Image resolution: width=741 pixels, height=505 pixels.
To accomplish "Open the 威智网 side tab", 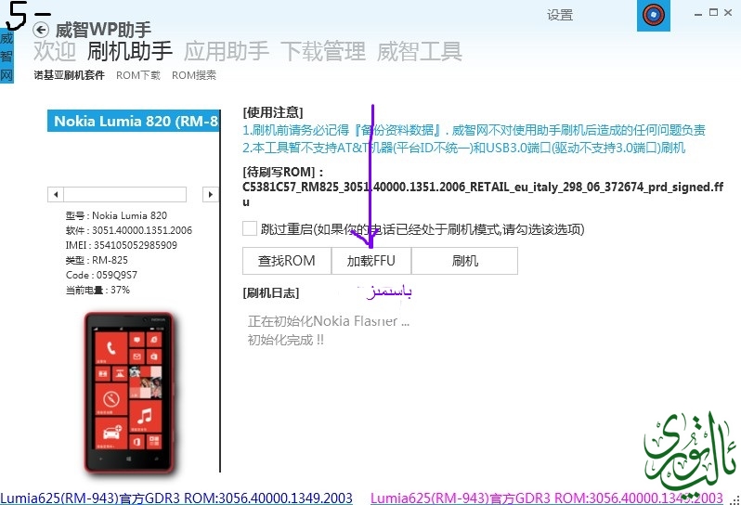I will coord(6,57).
